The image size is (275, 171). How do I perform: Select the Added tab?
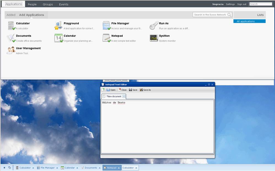pyautogui.click(x=11, y=15)
